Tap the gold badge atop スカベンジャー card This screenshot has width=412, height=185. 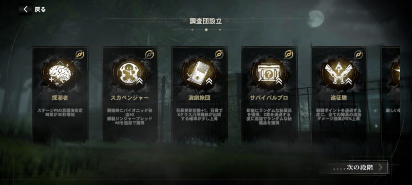(150, 54)
